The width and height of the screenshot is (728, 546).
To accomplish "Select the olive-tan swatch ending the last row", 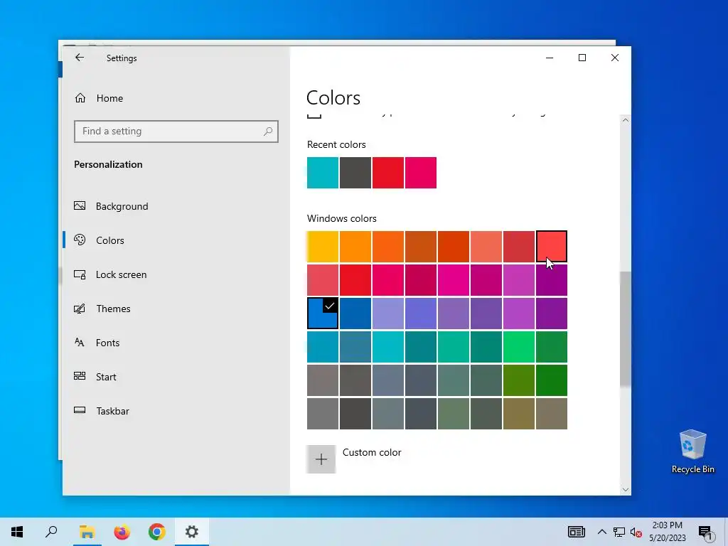I will coord(552,414).
